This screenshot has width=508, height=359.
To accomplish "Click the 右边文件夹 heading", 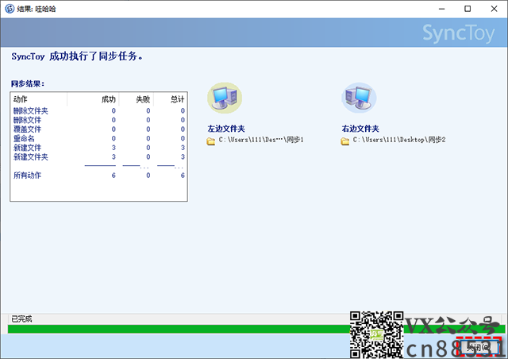I will pyautogui.click(x=360, y=129).
